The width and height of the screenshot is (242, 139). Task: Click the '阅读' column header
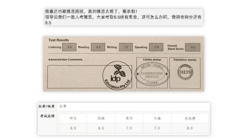tap(101, 118)
